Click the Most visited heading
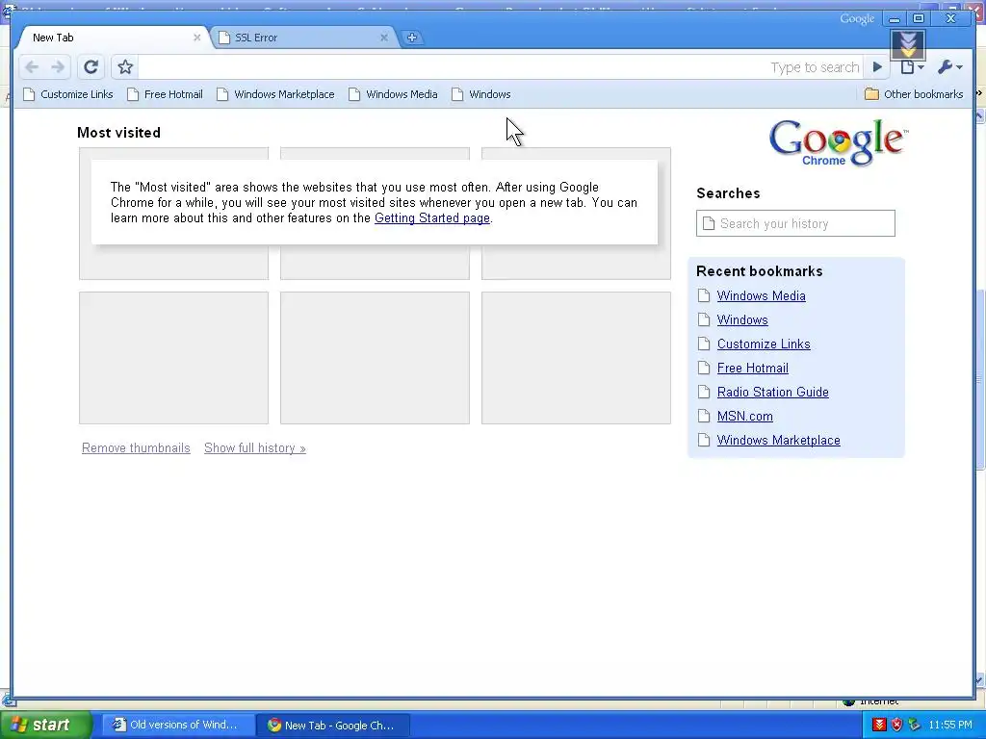The width and height of the screenshot is (986, 739). point(118,133)
